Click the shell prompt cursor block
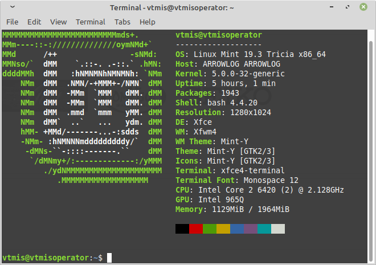The image size is (376, 265). pos(109,258)
